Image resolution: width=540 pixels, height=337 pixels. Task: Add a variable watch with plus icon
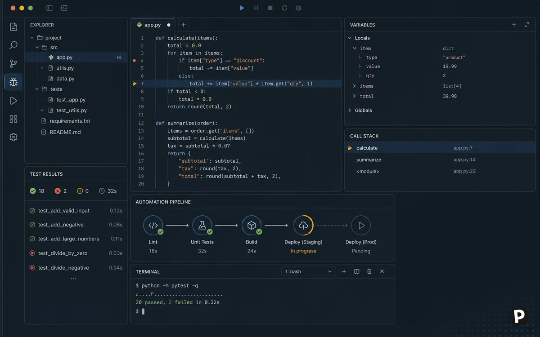coord(514,25)
